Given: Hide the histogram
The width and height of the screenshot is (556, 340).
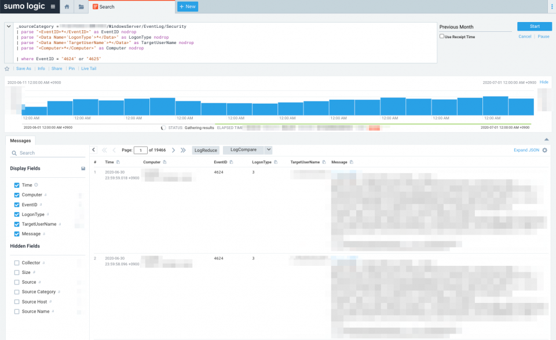Looking at the screenshot, I should [544, 82].
